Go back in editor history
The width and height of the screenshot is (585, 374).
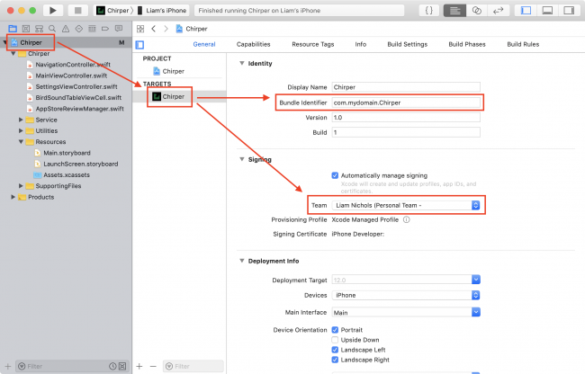153,29
